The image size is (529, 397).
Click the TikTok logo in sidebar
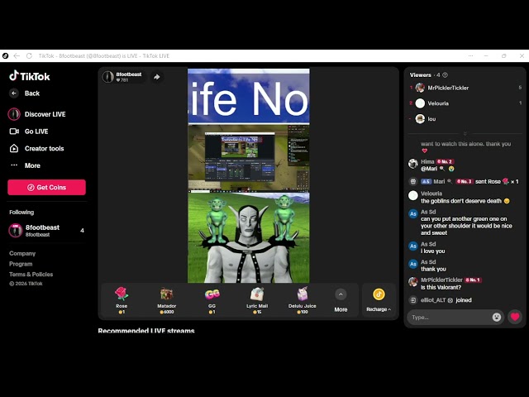click(30, 76)
